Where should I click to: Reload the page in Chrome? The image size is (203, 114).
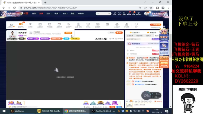click(x=14, y=8)
